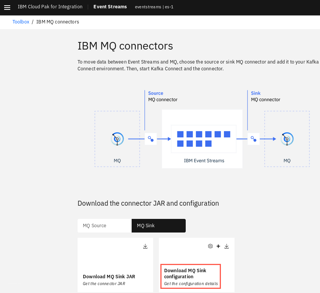Click the Download the connector JAR and configuration heading
The image size is (320, 293).
148,203
